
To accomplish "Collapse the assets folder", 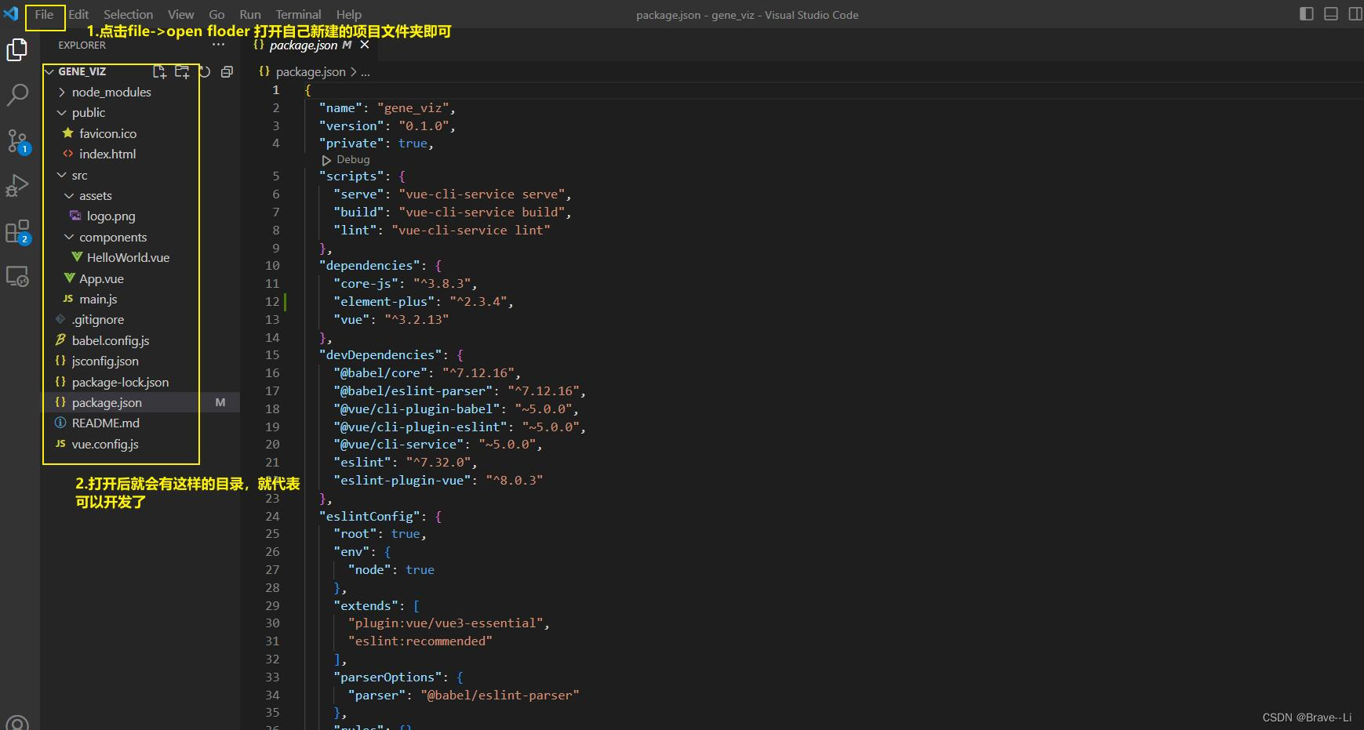I will pos(96,196).
